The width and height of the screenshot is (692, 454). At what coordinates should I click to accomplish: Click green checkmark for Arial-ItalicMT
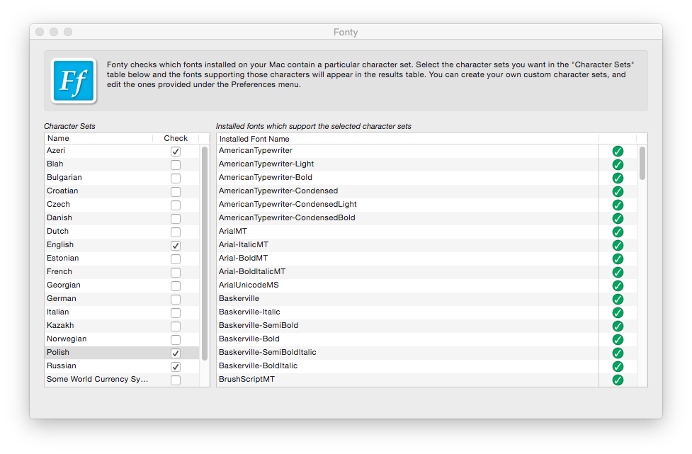click(618, 245)
